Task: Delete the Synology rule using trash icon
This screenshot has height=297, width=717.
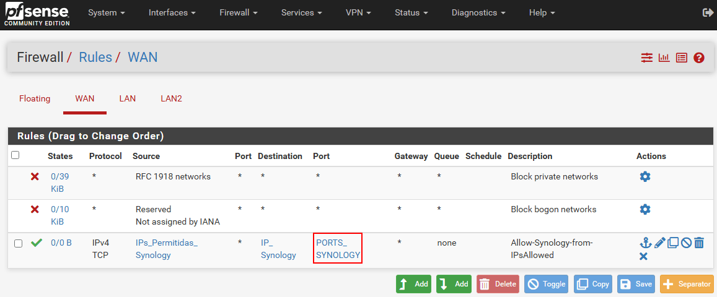Action: pos(698,243)
